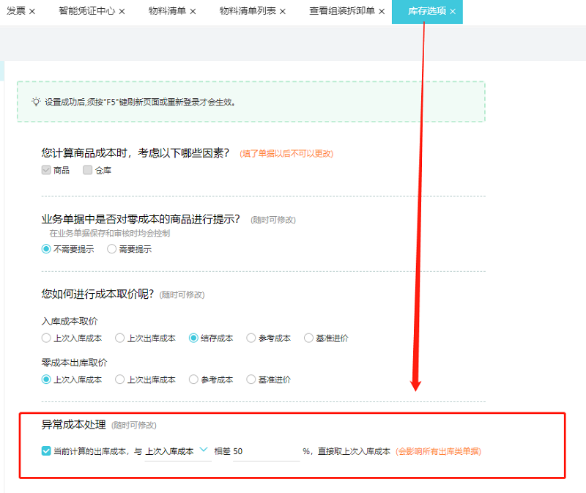The height and width of the screenshot is (493, 586).
Task: Select 需要提示 for zero-cost goods
Action: [x=112, y=249]
